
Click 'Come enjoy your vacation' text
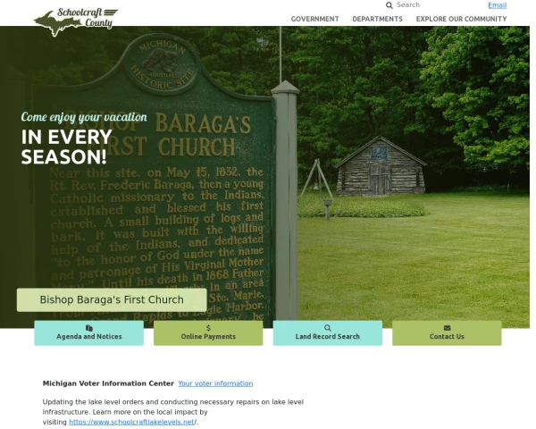(x=84, y=117)
